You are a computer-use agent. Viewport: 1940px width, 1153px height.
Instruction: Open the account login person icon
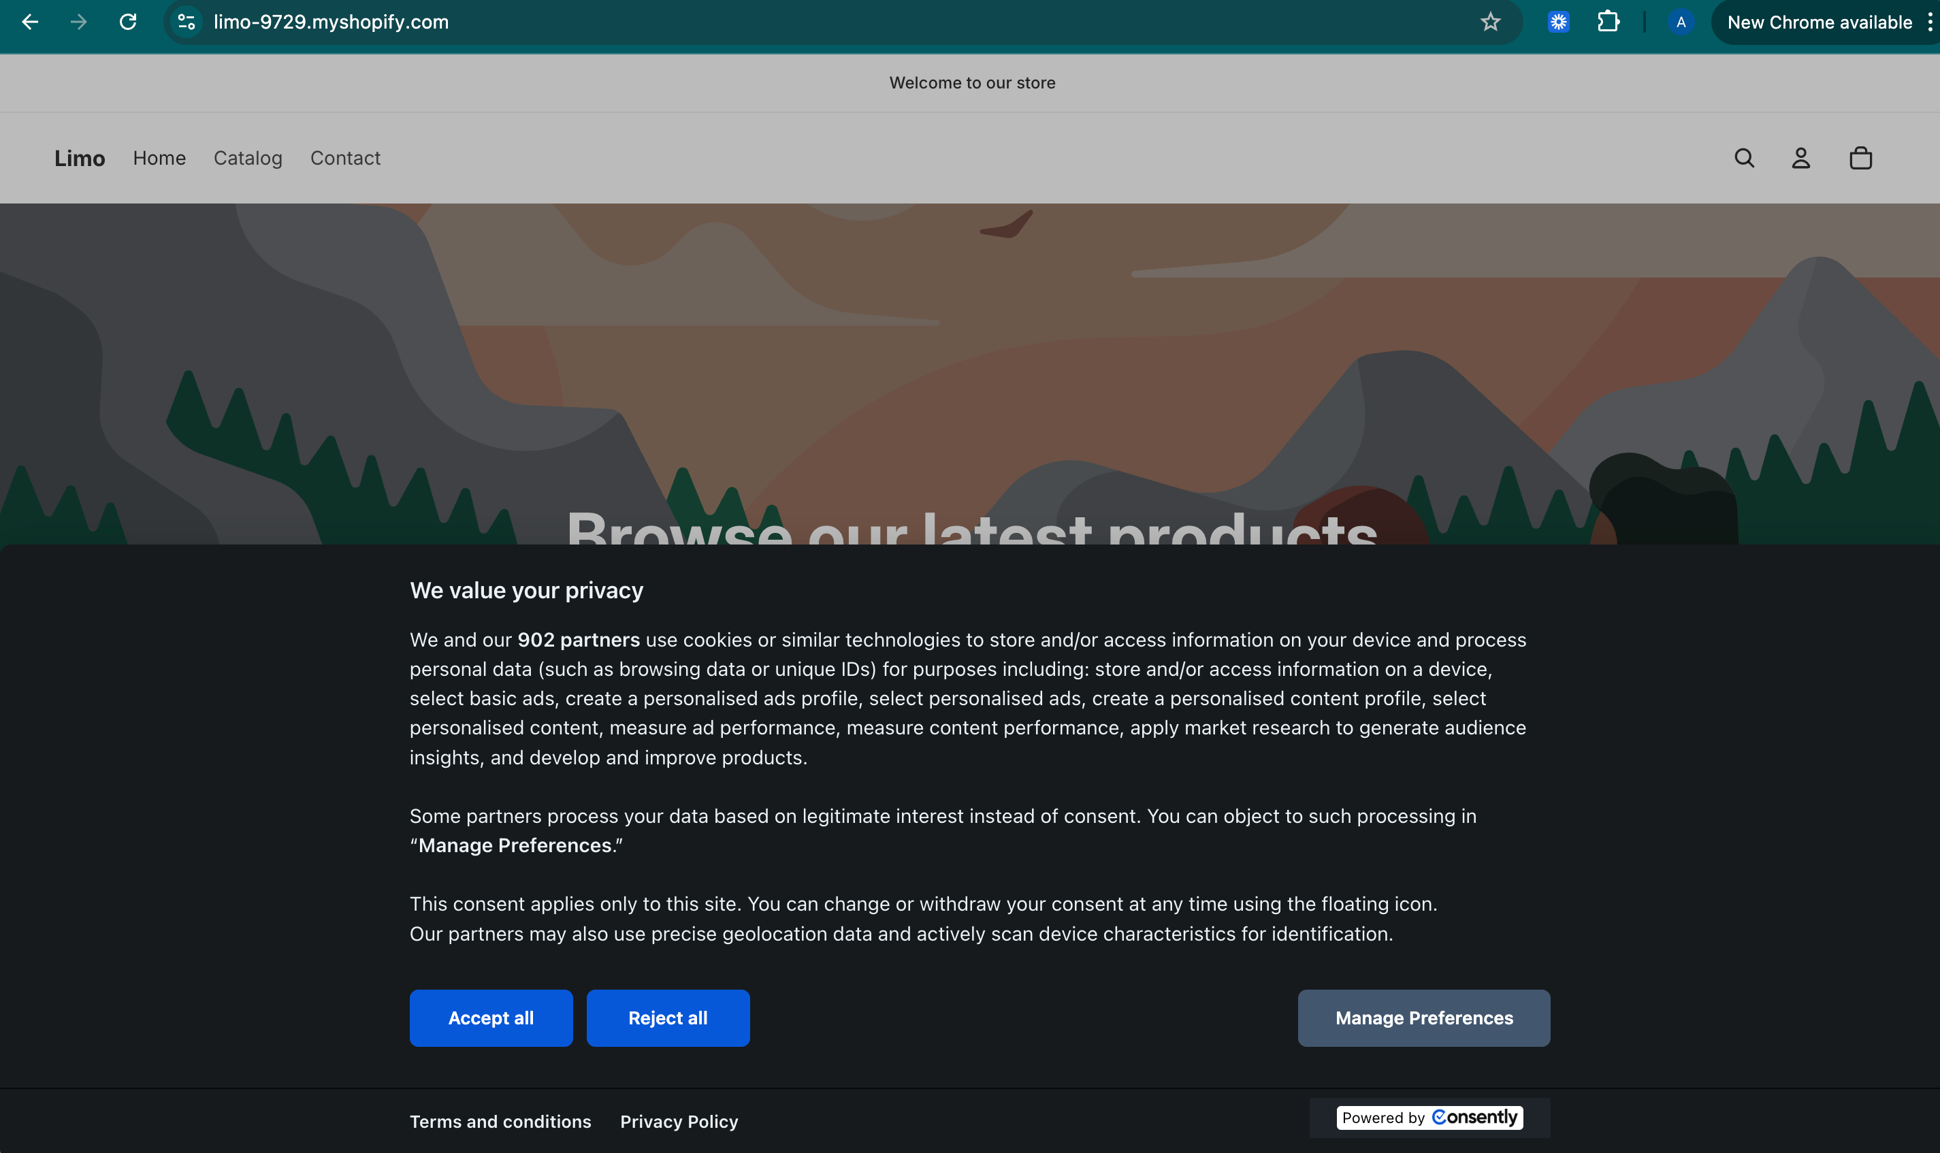pos(1801,159)
